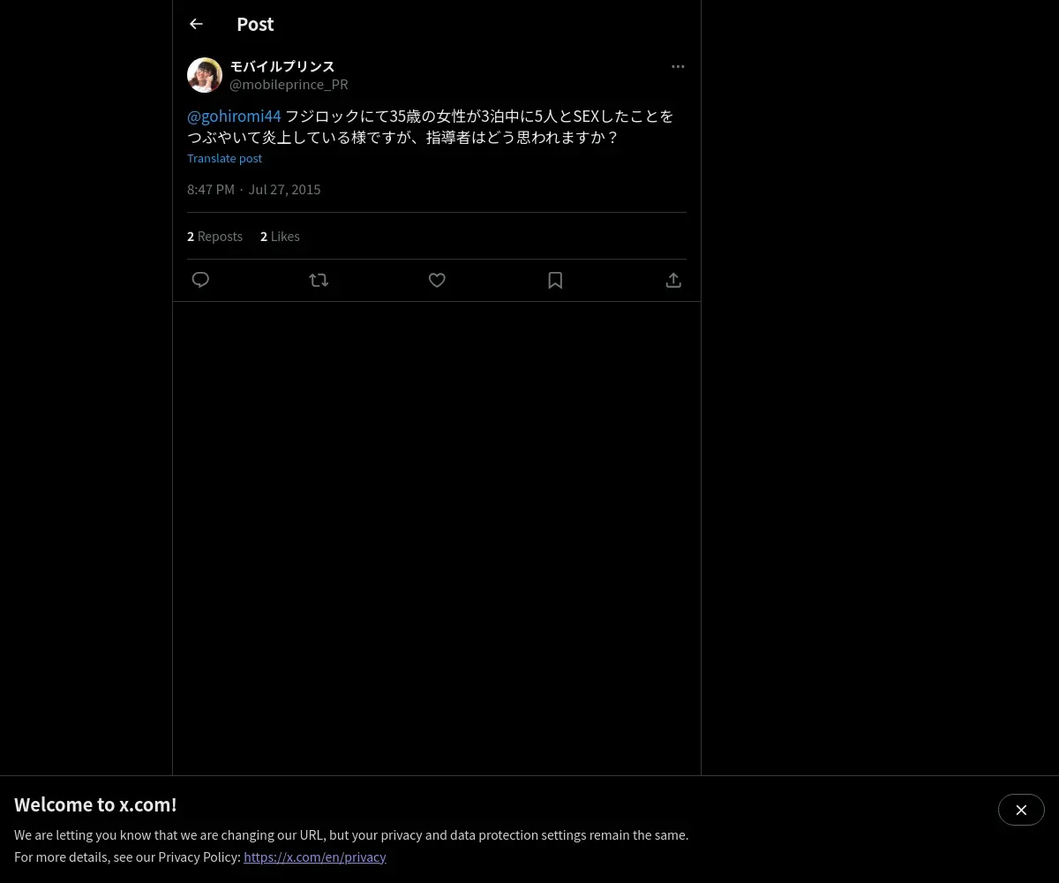Visit the @mobileprince_PR handle

(289, 84)
